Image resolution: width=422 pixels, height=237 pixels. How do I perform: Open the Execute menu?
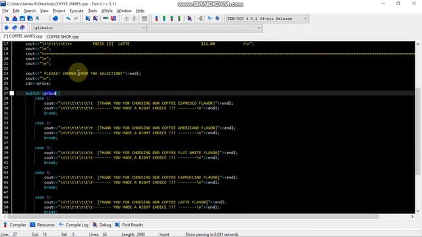pyautogui.click(x=76, y=11)
